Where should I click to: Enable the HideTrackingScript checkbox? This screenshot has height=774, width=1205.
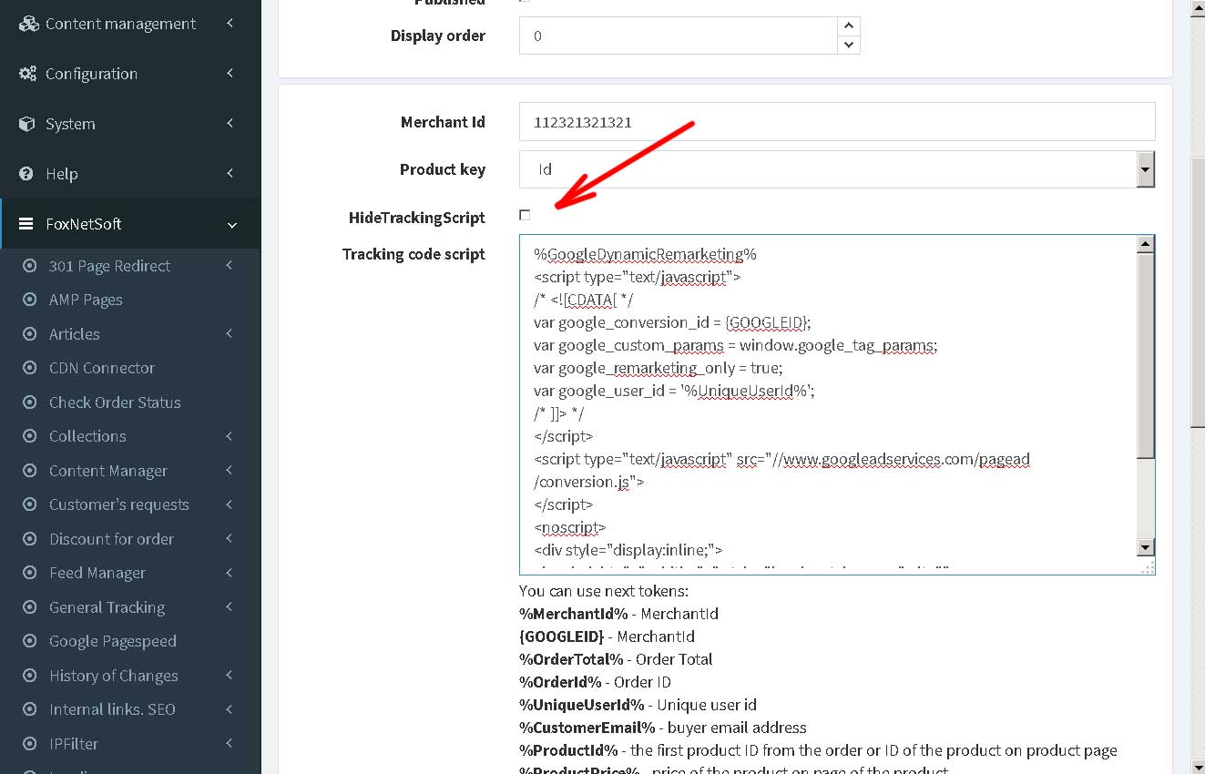point(525,215)
